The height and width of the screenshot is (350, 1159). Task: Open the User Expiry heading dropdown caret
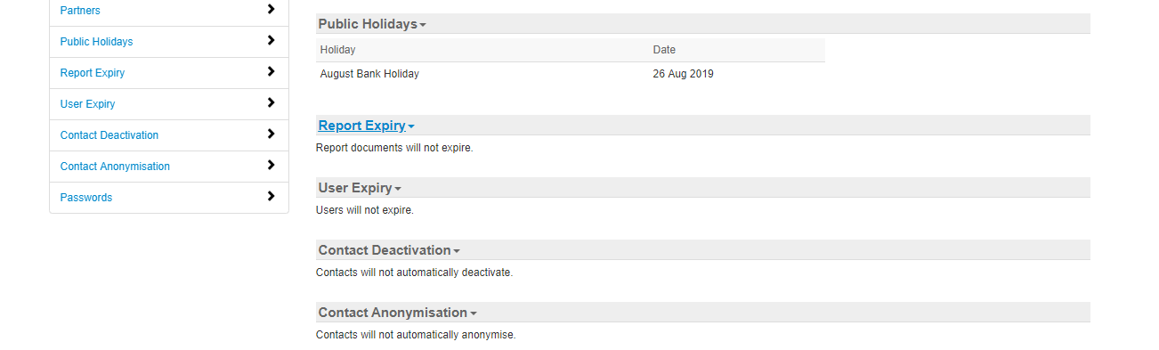coord(398,189)
